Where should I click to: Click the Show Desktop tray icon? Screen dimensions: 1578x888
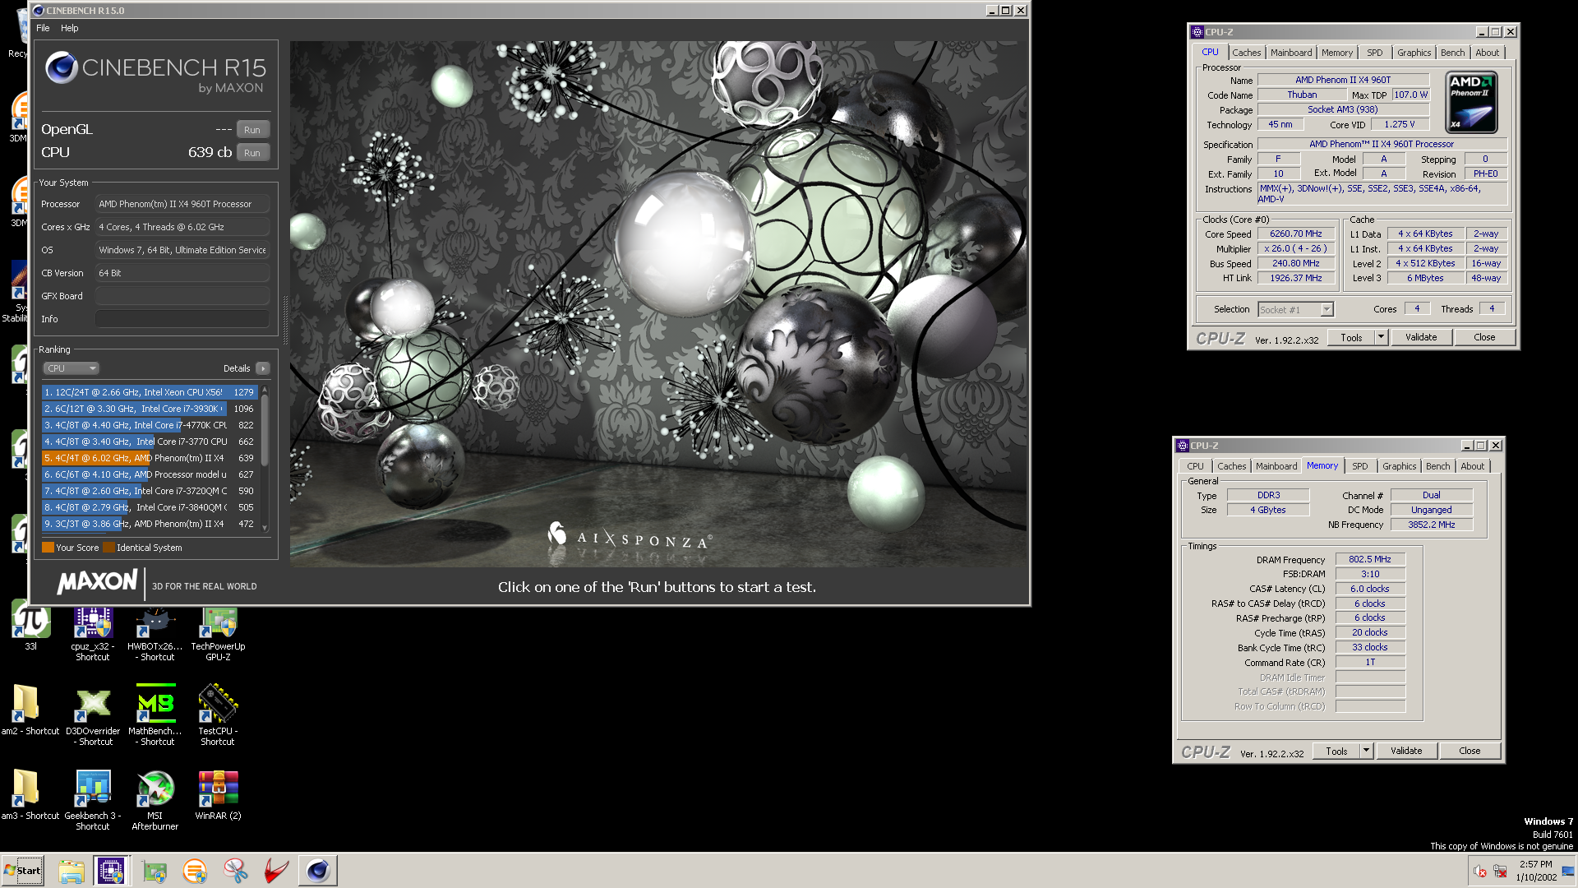[x=1569, y=871]
